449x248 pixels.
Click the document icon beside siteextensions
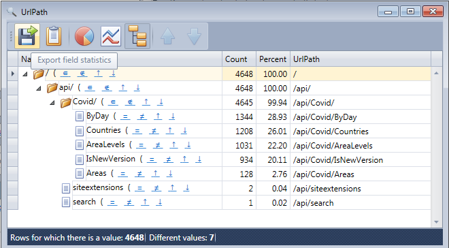click(x=66, y=188)
